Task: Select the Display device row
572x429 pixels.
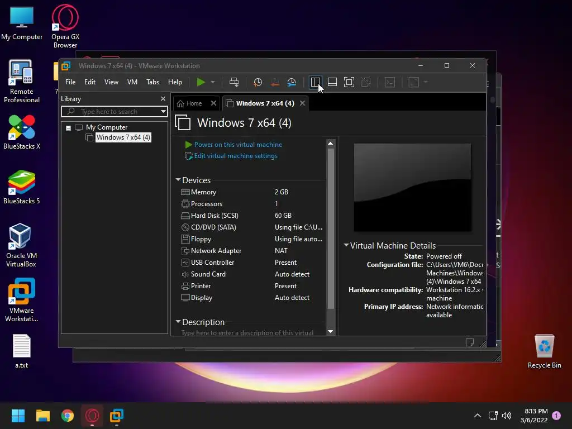Action: tap(251, 298)
